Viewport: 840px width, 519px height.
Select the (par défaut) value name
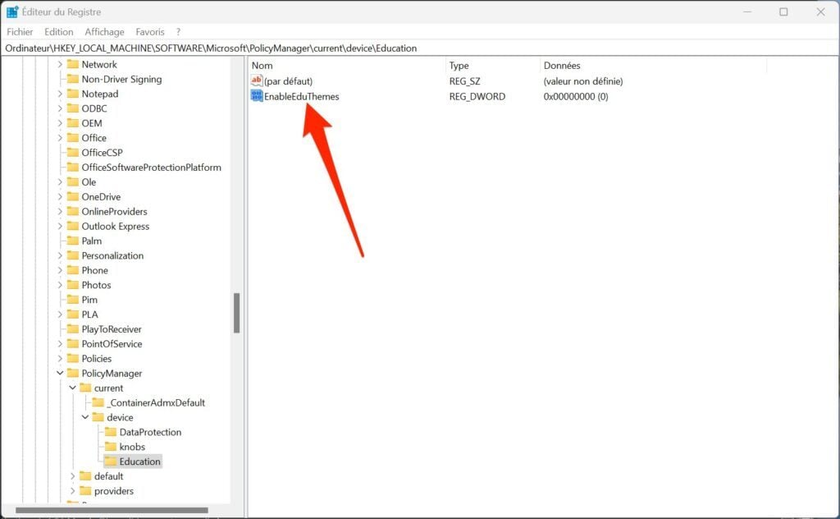(x=288, y=81)
